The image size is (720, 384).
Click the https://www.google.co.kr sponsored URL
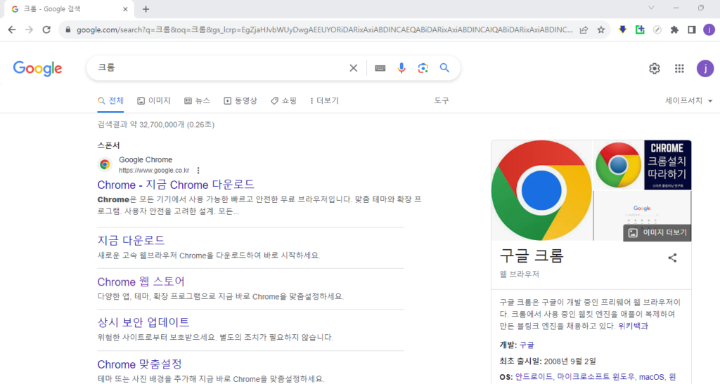[154, 171]
